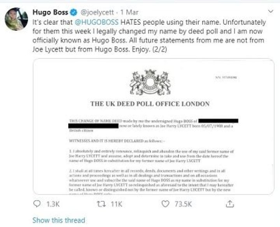This screenshot has width=280, height=227.
Task: Open the tweet options chevron menu
Action: [270, 11]
